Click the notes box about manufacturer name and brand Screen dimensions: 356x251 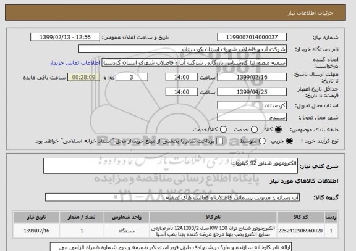point(171,247)
